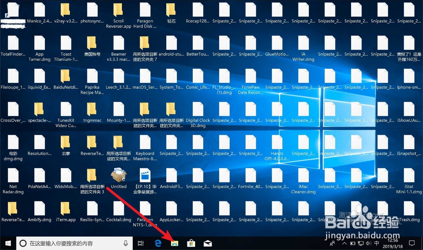The image size is (423, 250).
Task: Select the Manico_2.4 file
Action: pos(39,13)
